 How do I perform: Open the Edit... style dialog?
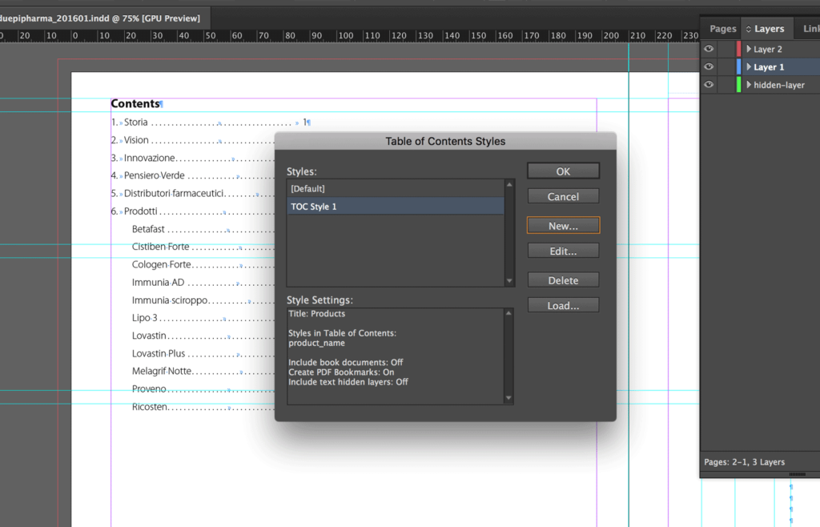click(x=563, y=251)
